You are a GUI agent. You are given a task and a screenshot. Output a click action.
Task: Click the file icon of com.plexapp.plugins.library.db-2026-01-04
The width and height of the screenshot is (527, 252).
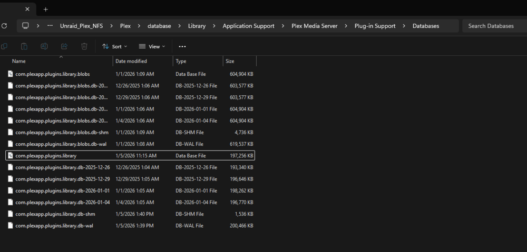coord(11,203)
